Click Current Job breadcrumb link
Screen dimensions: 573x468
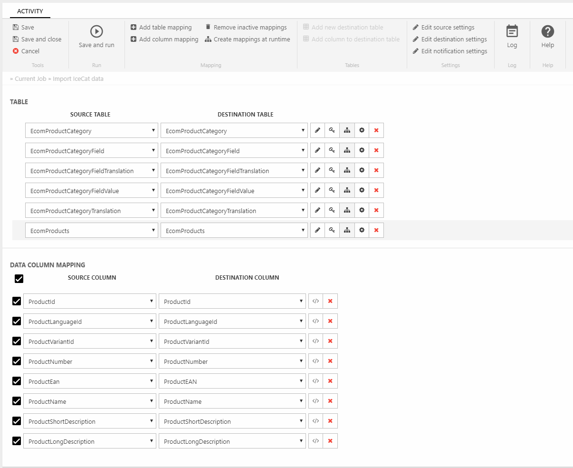30,79
